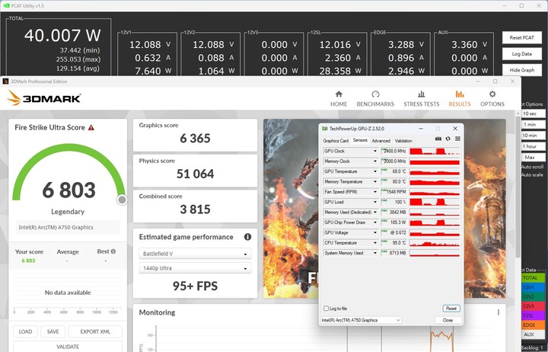This screenshot has height=352, width=548.
Task: Click the estimated game performance info icon
Action: tap(248, 237)
